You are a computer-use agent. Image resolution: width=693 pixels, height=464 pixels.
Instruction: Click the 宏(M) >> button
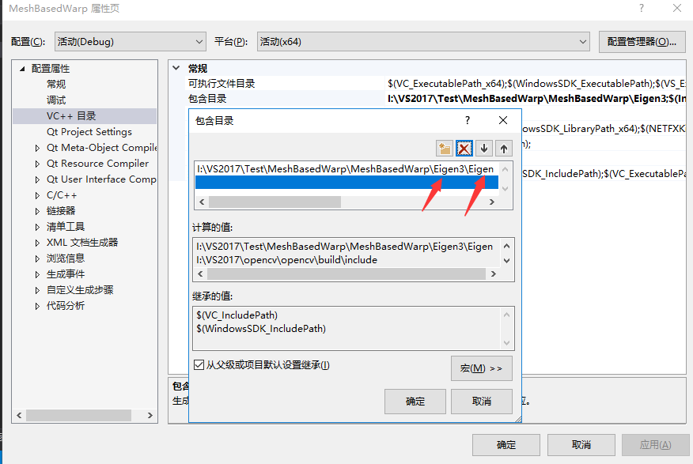(x=481, y=368)
